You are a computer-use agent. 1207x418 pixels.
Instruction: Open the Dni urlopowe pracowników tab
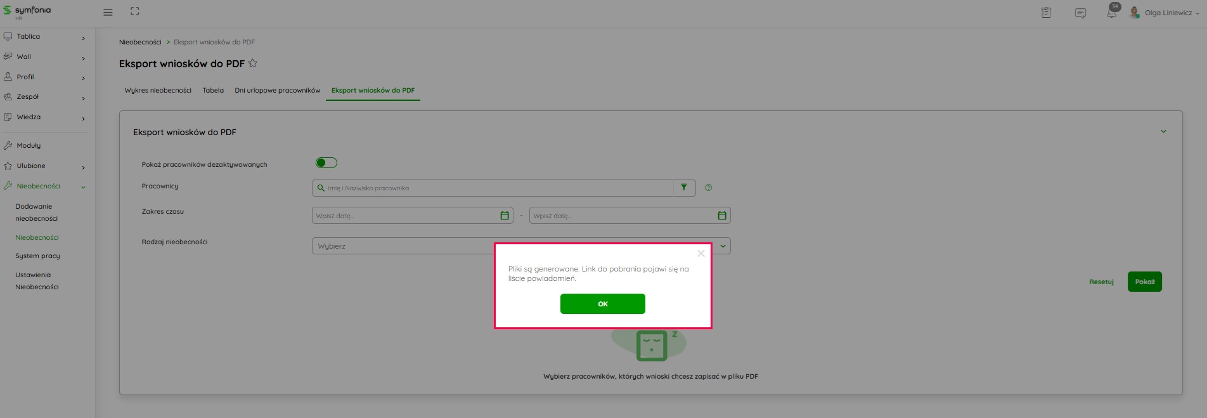(277, 91)
